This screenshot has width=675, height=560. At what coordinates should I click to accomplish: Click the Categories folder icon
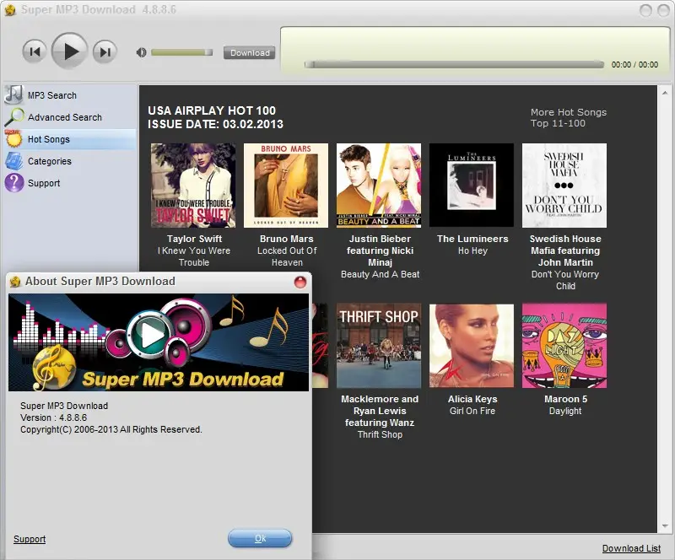pyautogui.click(x=13, y=161)
